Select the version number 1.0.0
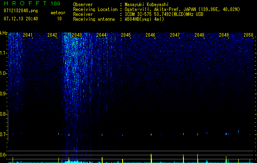Image resolution: width=257 pixels, height=163 pixels. point(56,3)
